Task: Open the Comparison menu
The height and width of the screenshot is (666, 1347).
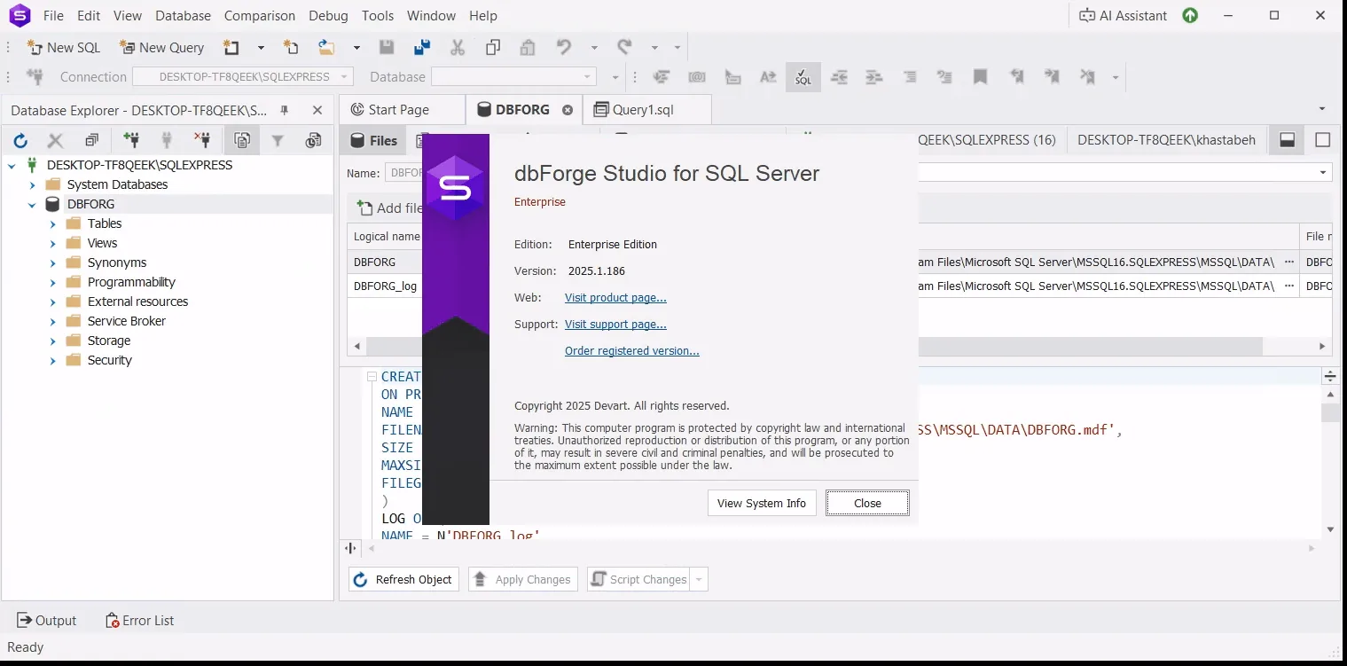Action: coord(260,16)
